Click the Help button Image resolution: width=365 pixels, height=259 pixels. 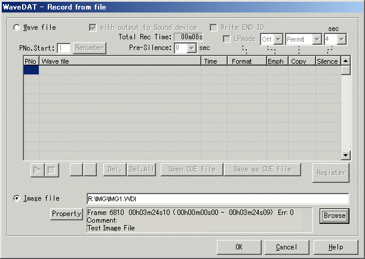336,246
